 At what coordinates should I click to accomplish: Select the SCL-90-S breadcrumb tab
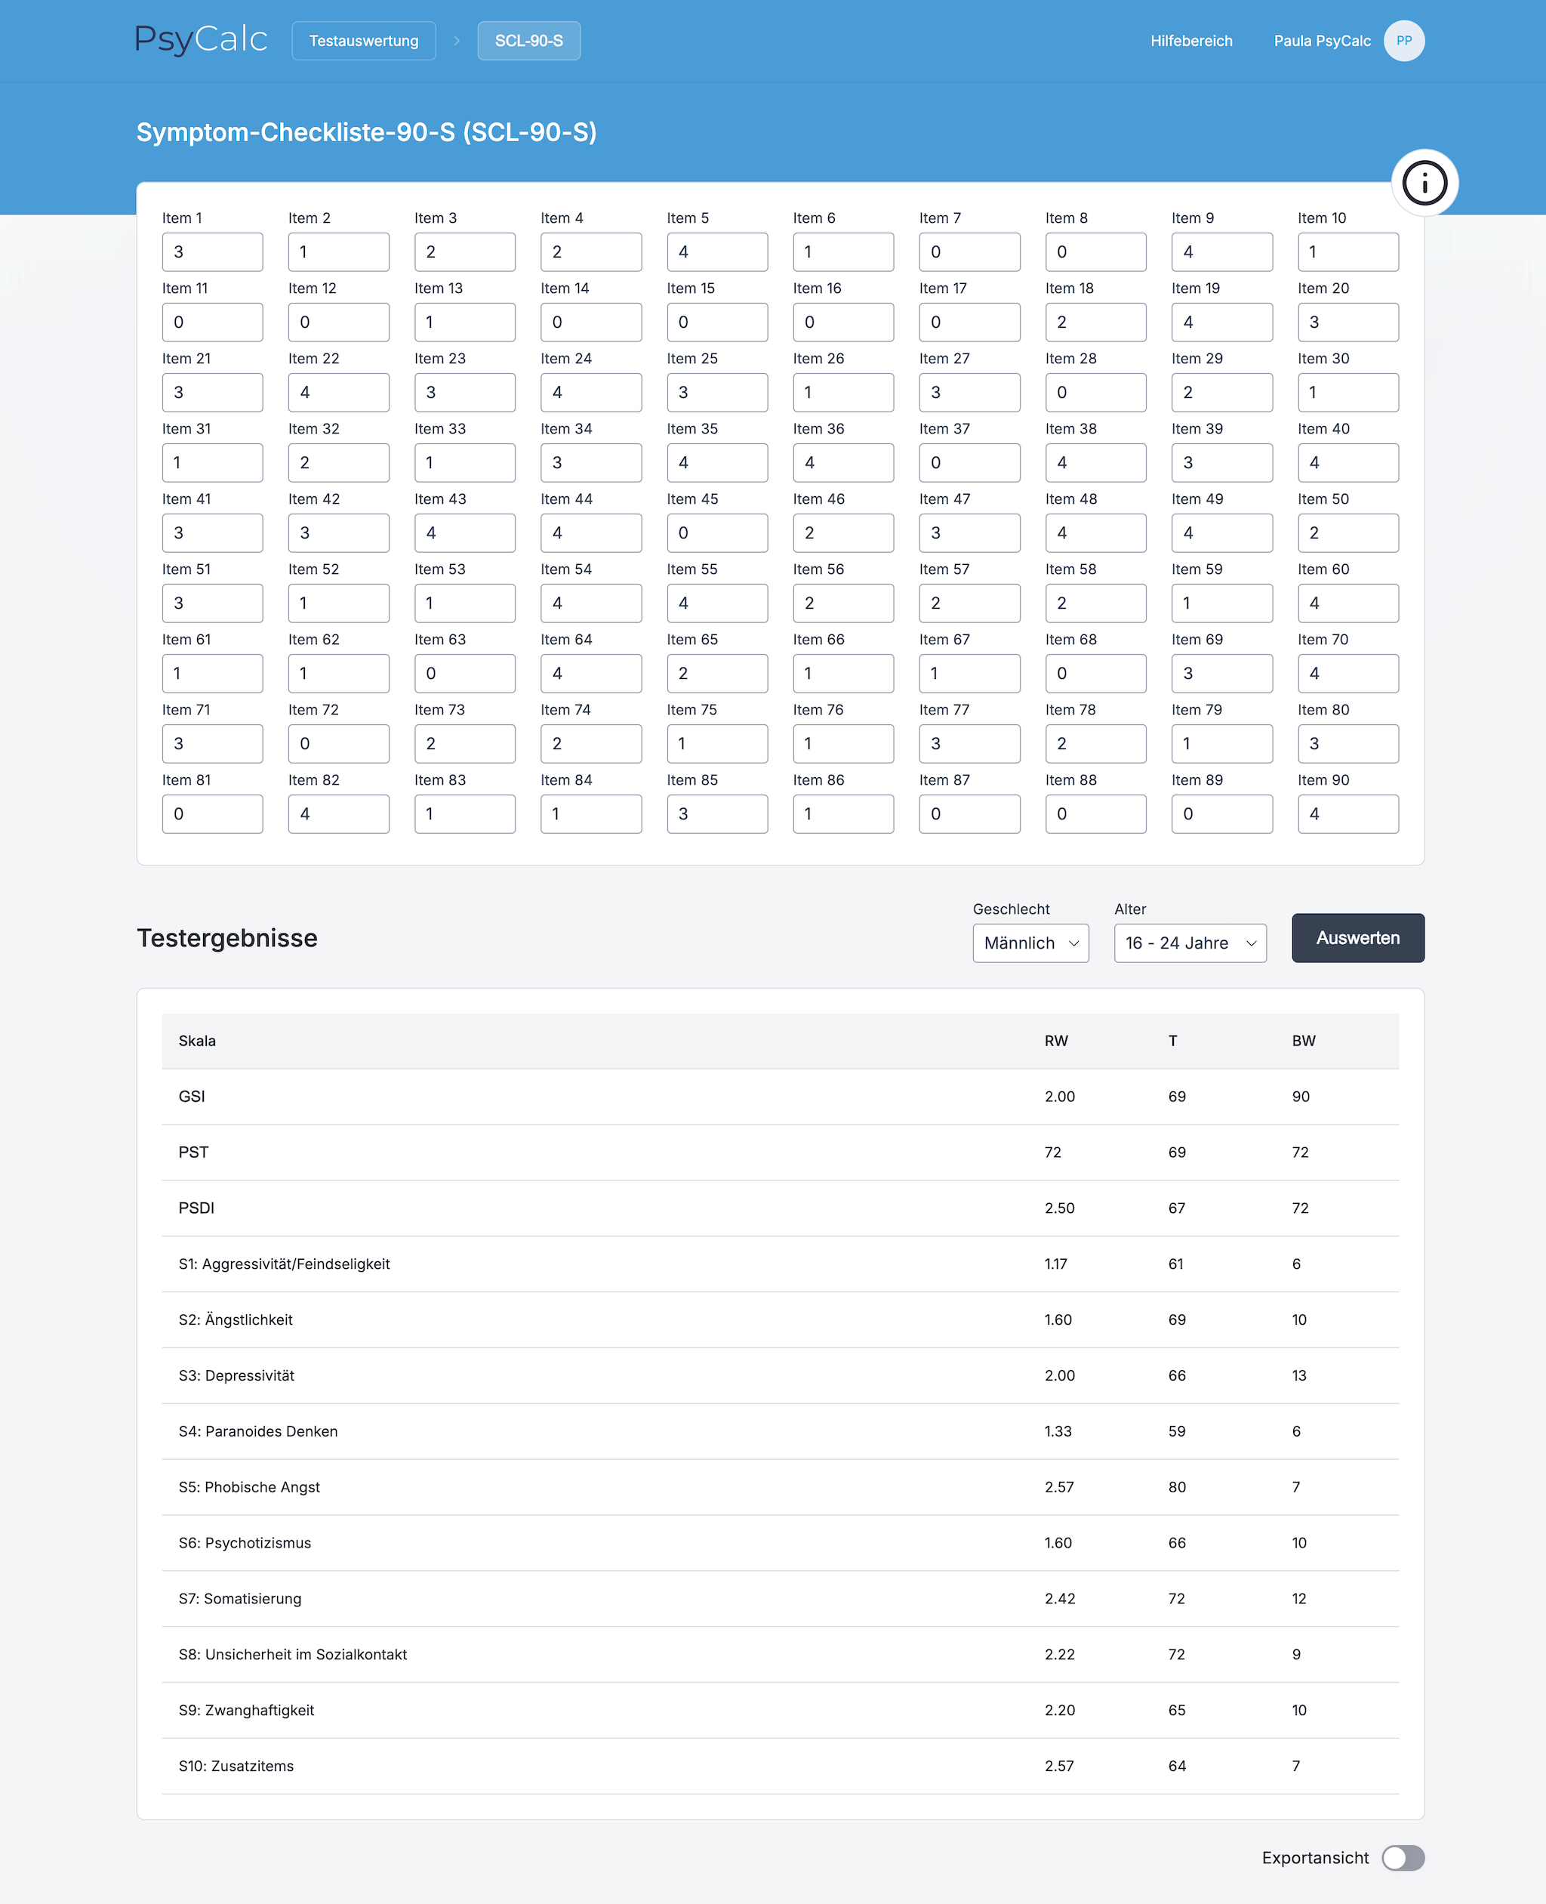coord(529,41)
